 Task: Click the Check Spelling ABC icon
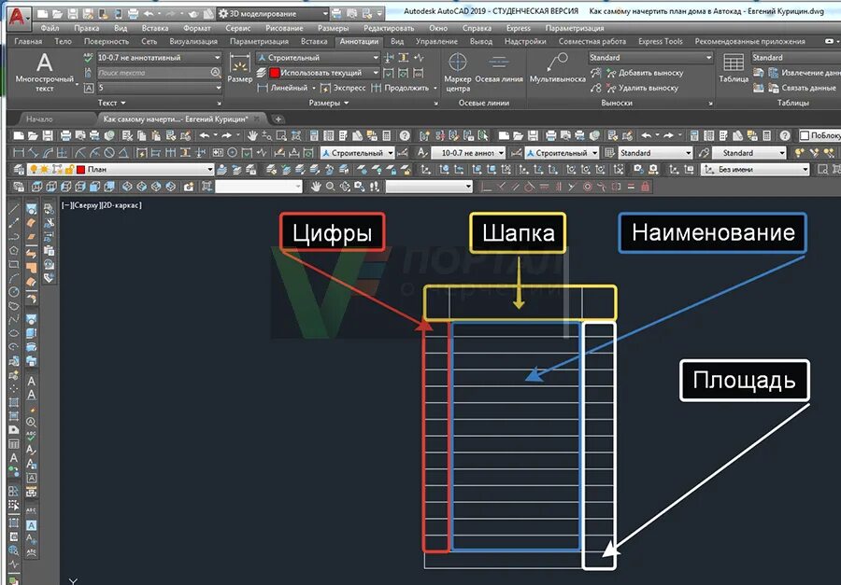coord(89,57)
